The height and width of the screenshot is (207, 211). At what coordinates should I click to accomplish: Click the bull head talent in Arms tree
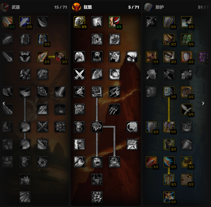coord(25,57)
